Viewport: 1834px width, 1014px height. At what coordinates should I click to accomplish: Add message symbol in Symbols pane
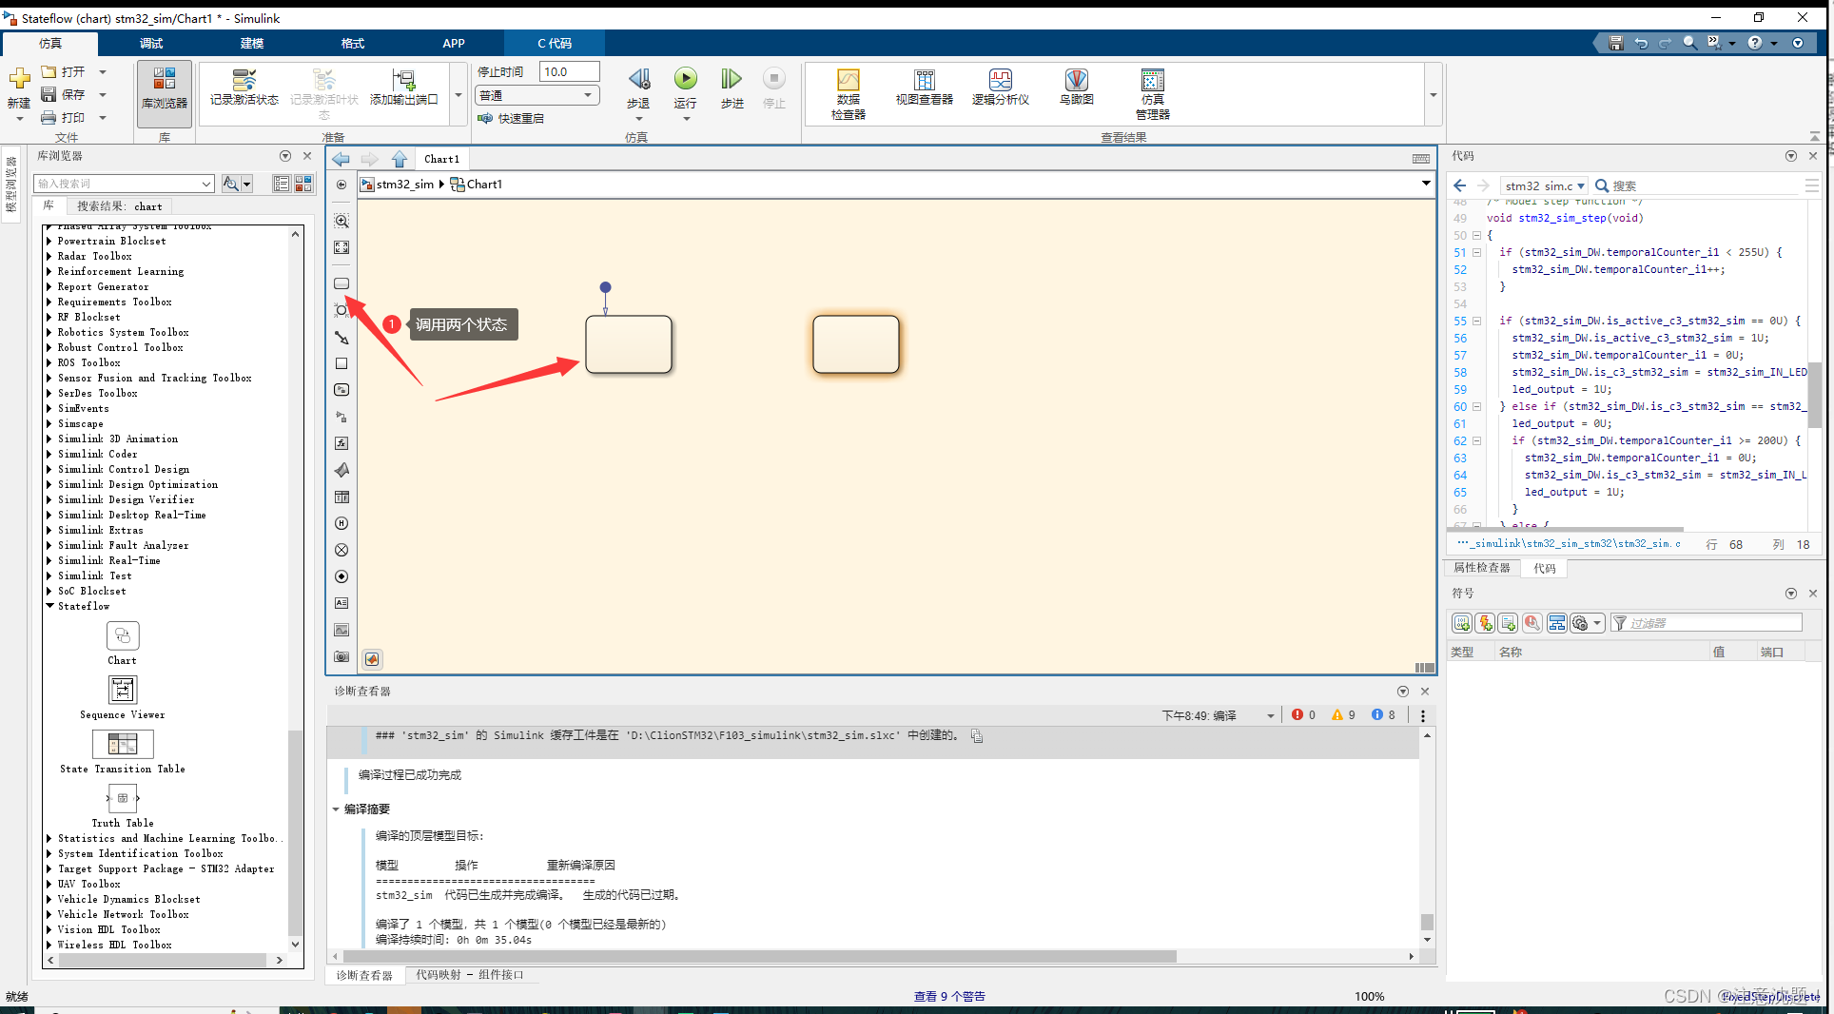click(x=1508, y=623)
